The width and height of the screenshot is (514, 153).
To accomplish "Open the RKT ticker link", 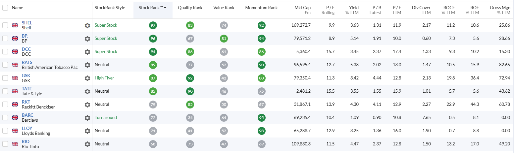I will coord(26,102).
